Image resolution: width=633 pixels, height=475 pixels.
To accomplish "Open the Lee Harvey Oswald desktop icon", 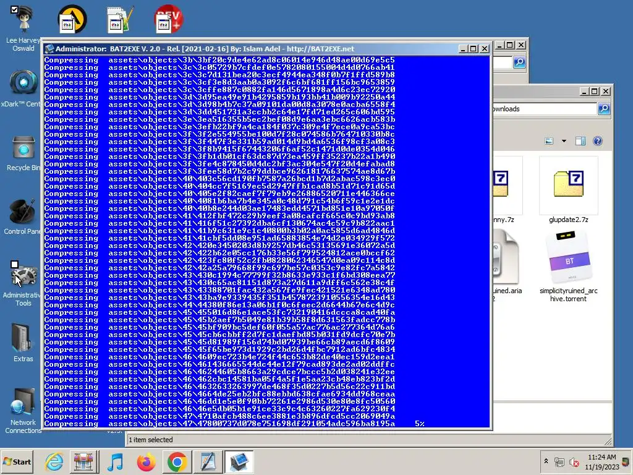I will pos(23,28).
